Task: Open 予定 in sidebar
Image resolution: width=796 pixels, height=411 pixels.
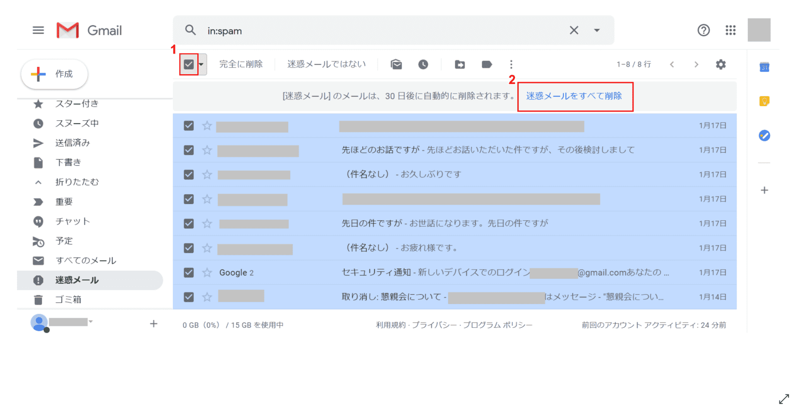Action: 64,241
